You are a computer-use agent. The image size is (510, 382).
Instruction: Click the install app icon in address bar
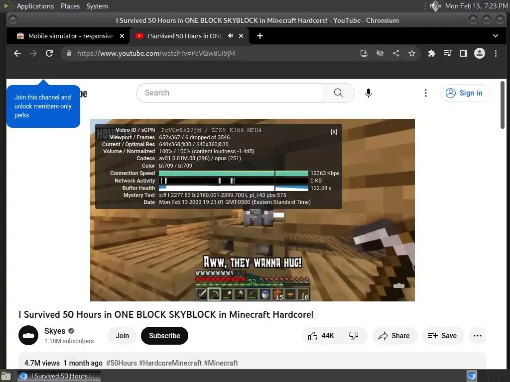click(x=364, y=53)
